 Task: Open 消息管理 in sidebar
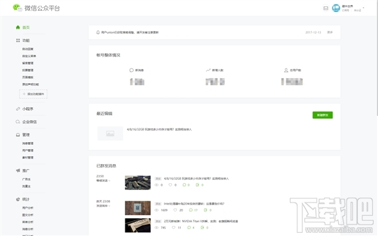coord(28,143)
